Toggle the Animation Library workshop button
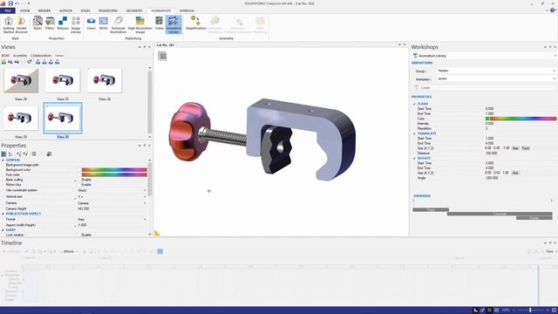This screenshot has width=558, height=314. (174, 25)
